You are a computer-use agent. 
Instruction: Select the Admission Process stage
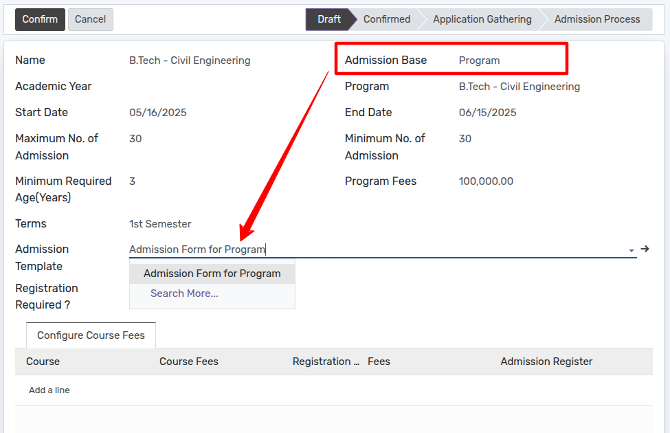point(596,19)
